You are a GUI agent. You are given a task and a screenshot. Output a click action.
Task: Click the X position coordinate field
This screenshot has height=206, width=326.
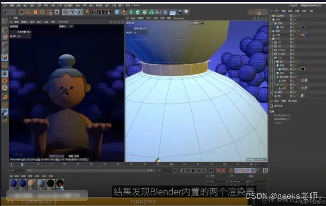point(216,182)
